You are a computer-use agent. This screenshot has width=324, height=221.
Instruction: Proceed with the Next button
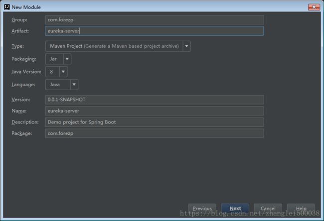[235, 209]
